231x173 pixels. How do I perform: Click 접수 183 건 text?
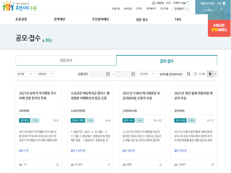(129, 151)
